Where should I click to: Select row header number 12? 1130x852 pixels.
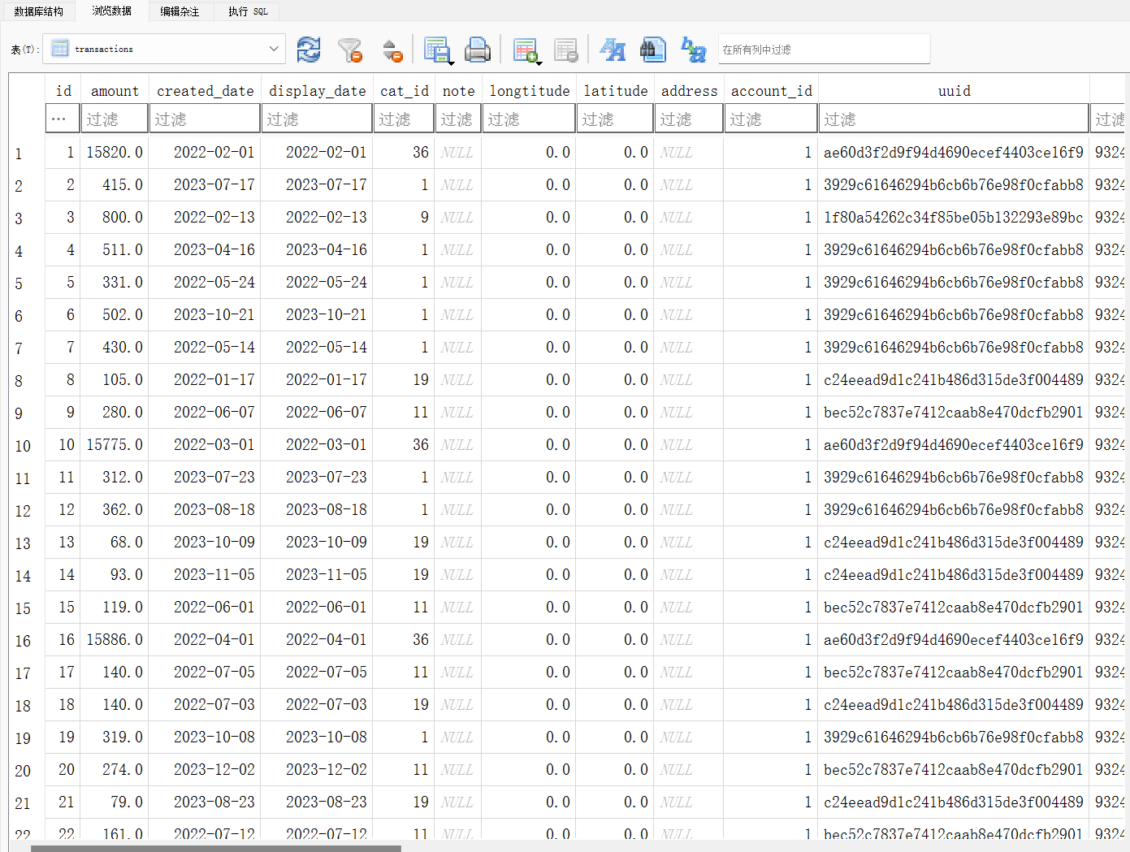click(27, 510)
